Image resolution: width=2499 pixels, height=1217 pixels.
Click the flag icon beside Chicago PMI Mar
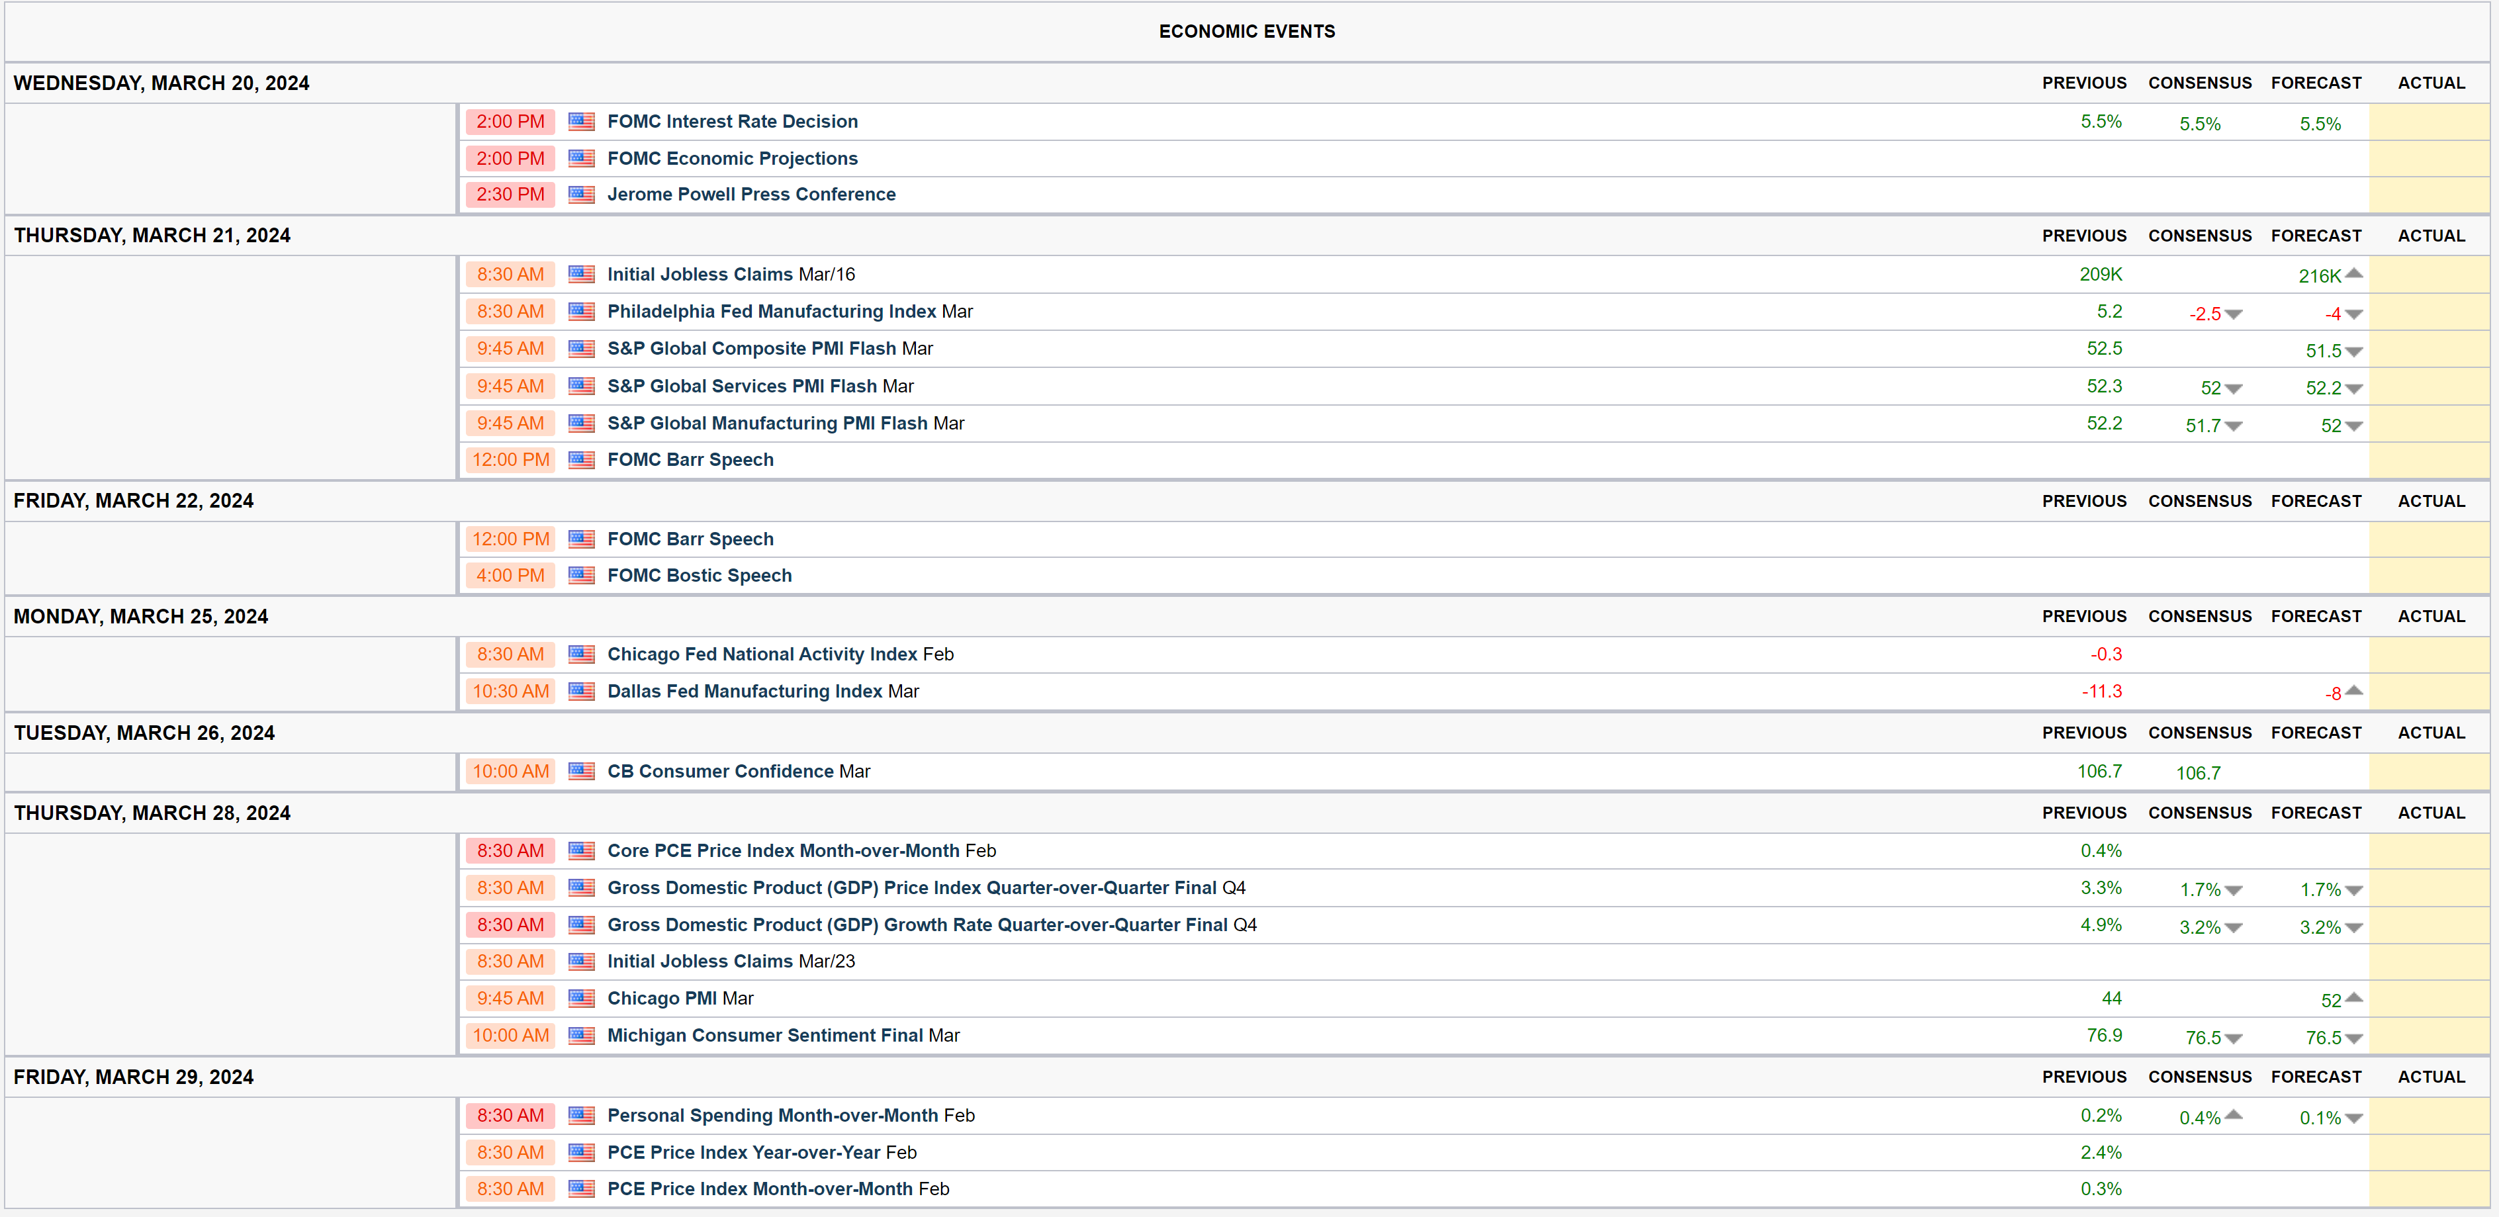(x=581, y=998)
